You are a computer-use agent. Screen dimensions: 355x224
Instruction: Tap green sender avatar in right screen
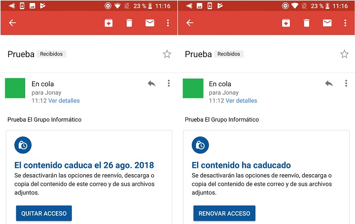(193, 88)
